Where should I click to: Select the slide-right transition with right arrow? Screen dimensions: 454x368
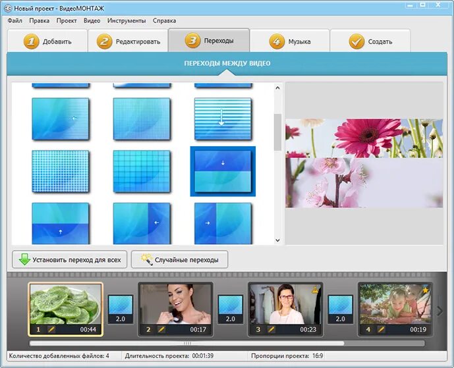click(223, 223)
